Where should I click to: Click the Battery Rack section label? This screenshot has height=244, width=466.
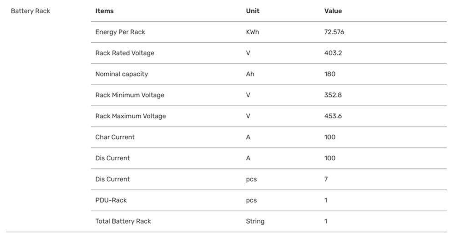30,11
